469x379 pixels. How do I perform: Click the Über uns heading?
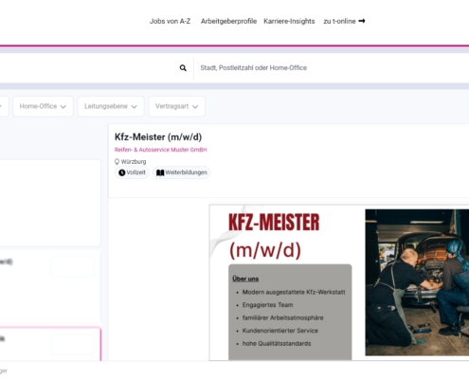point(245,279)
